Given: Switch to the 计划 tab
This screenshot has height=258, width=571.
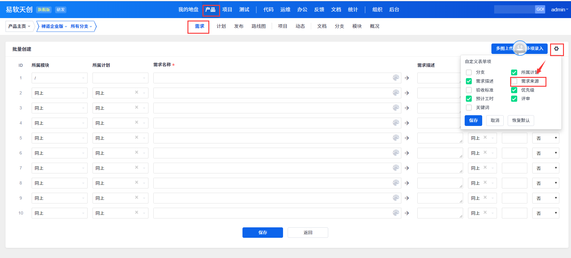Looking at the screenshot, I should [221, 26].
